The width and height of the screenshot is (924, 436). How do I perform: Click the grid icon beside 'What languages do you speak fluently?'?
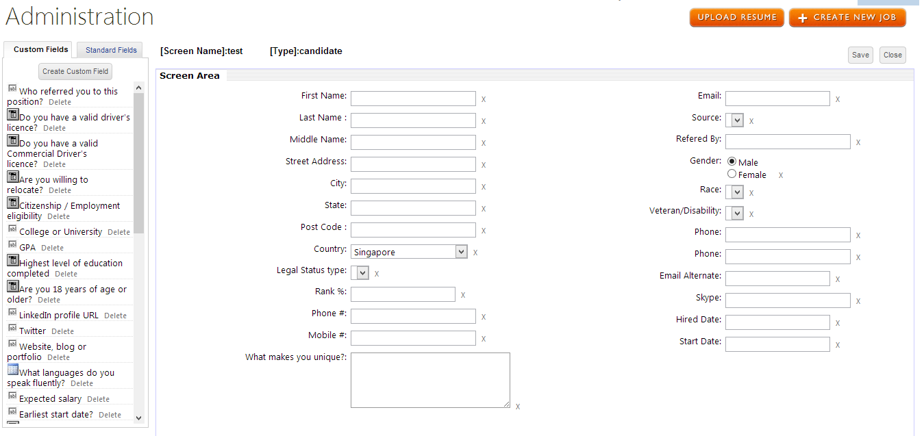12,370
